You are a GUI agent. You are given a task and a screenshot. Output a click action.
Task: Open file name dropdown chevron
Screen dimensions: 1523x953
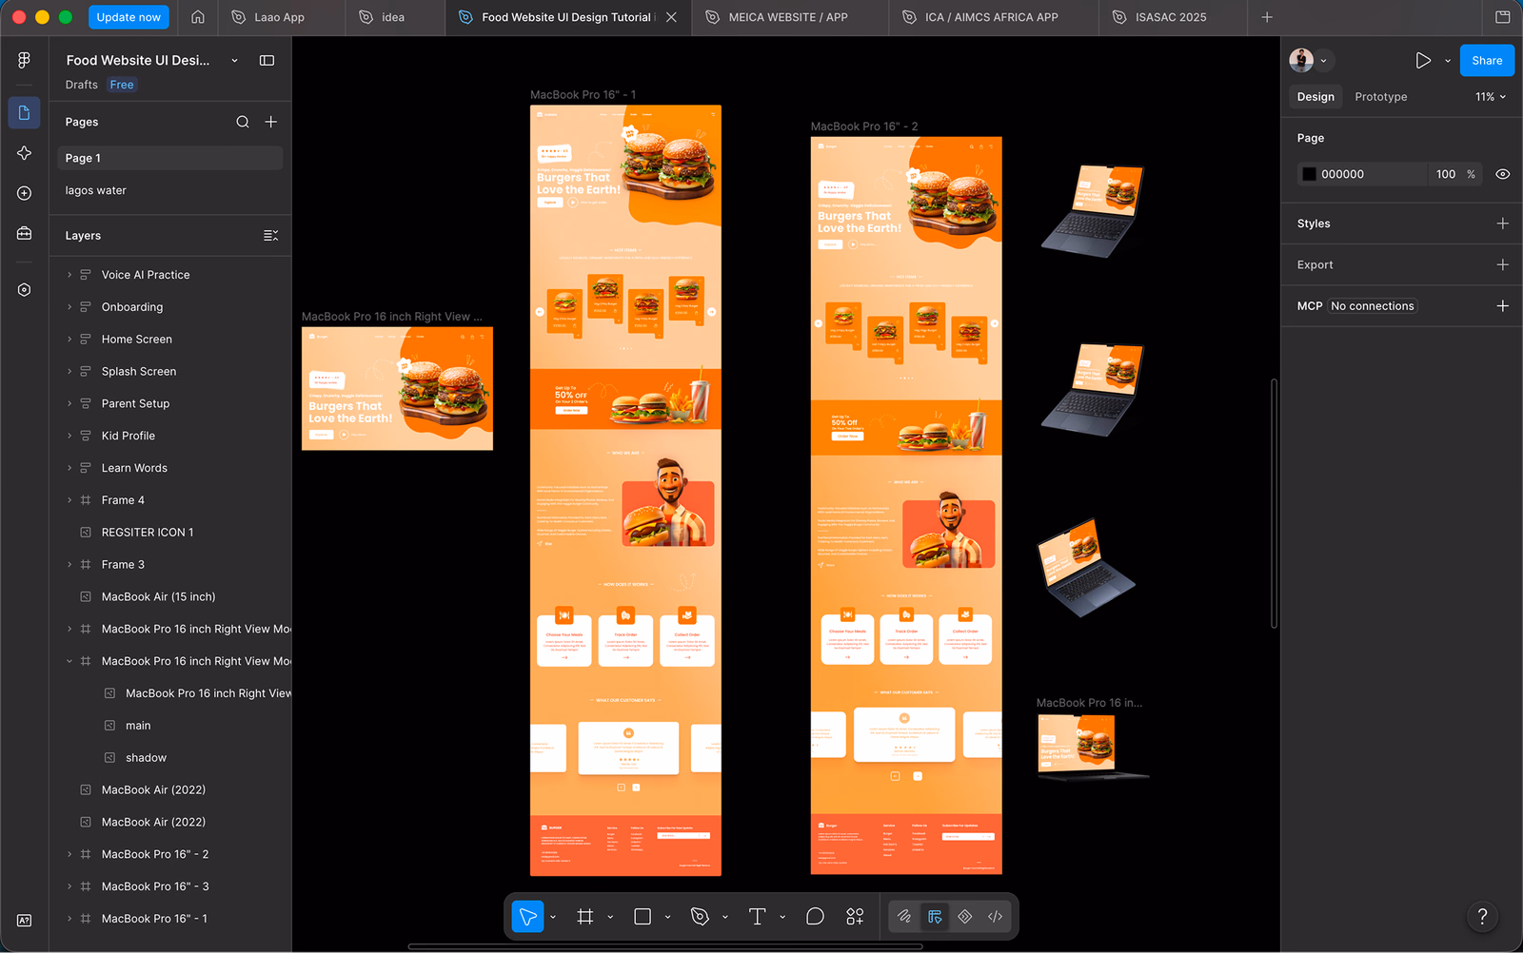235,60
